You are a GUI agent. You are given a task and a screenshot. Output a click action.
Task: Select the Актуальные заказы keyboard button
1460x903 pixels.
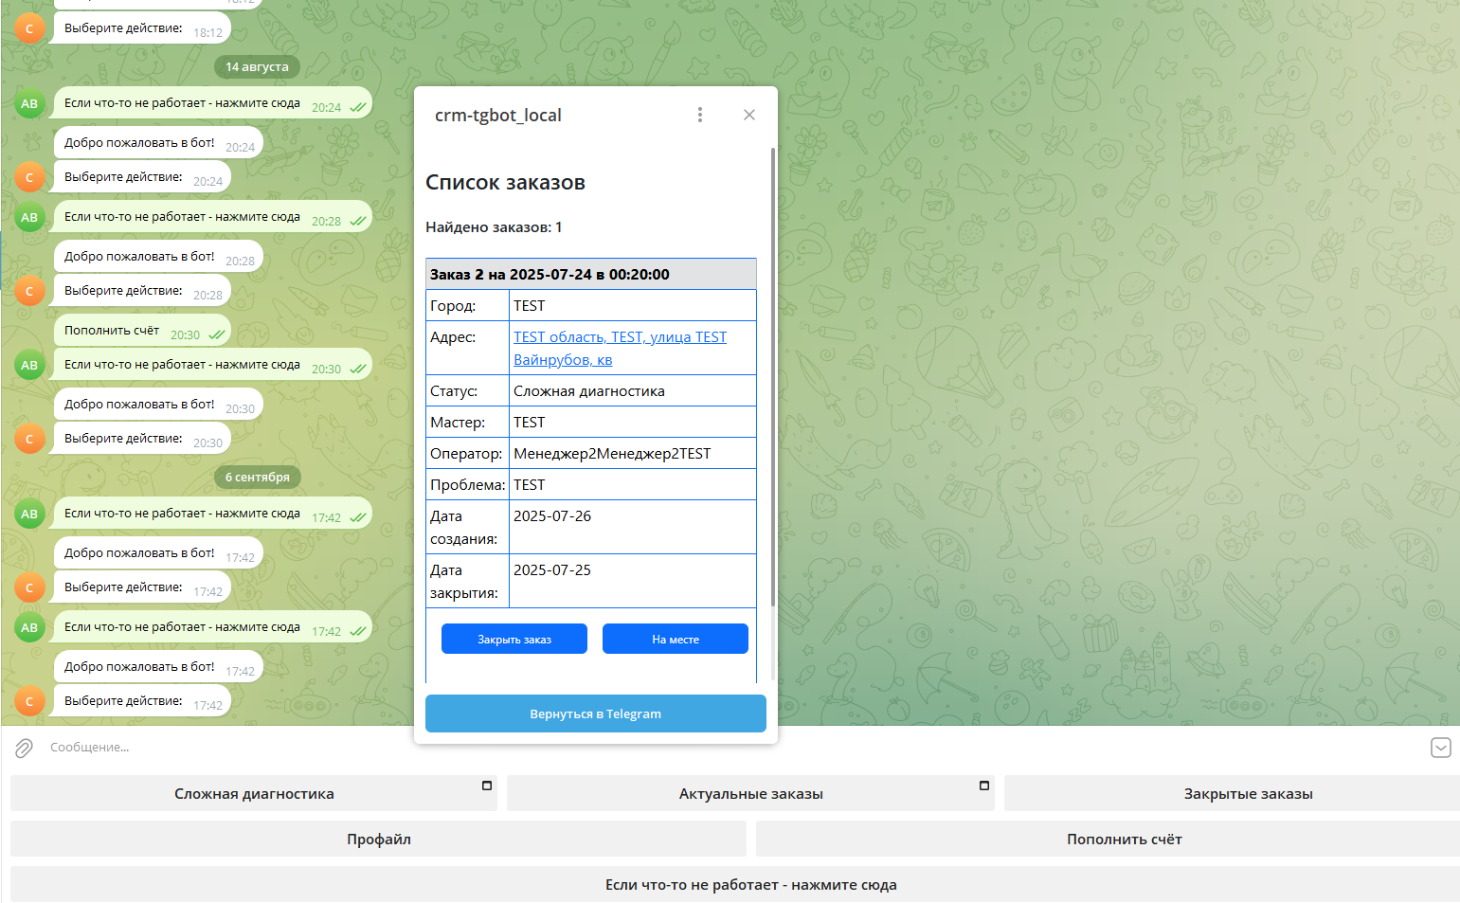click(750, 794)
